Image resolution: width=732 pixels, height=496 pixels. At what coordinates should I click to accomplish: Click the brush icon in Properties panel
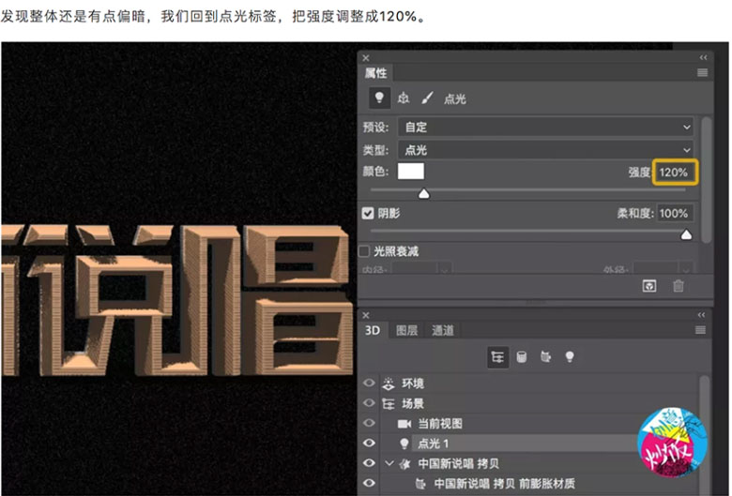[427, 98]
